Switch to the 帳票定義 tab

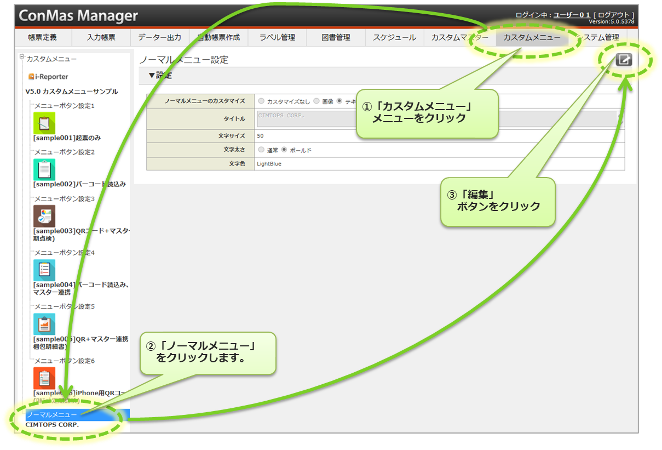(x=42, y=38)
